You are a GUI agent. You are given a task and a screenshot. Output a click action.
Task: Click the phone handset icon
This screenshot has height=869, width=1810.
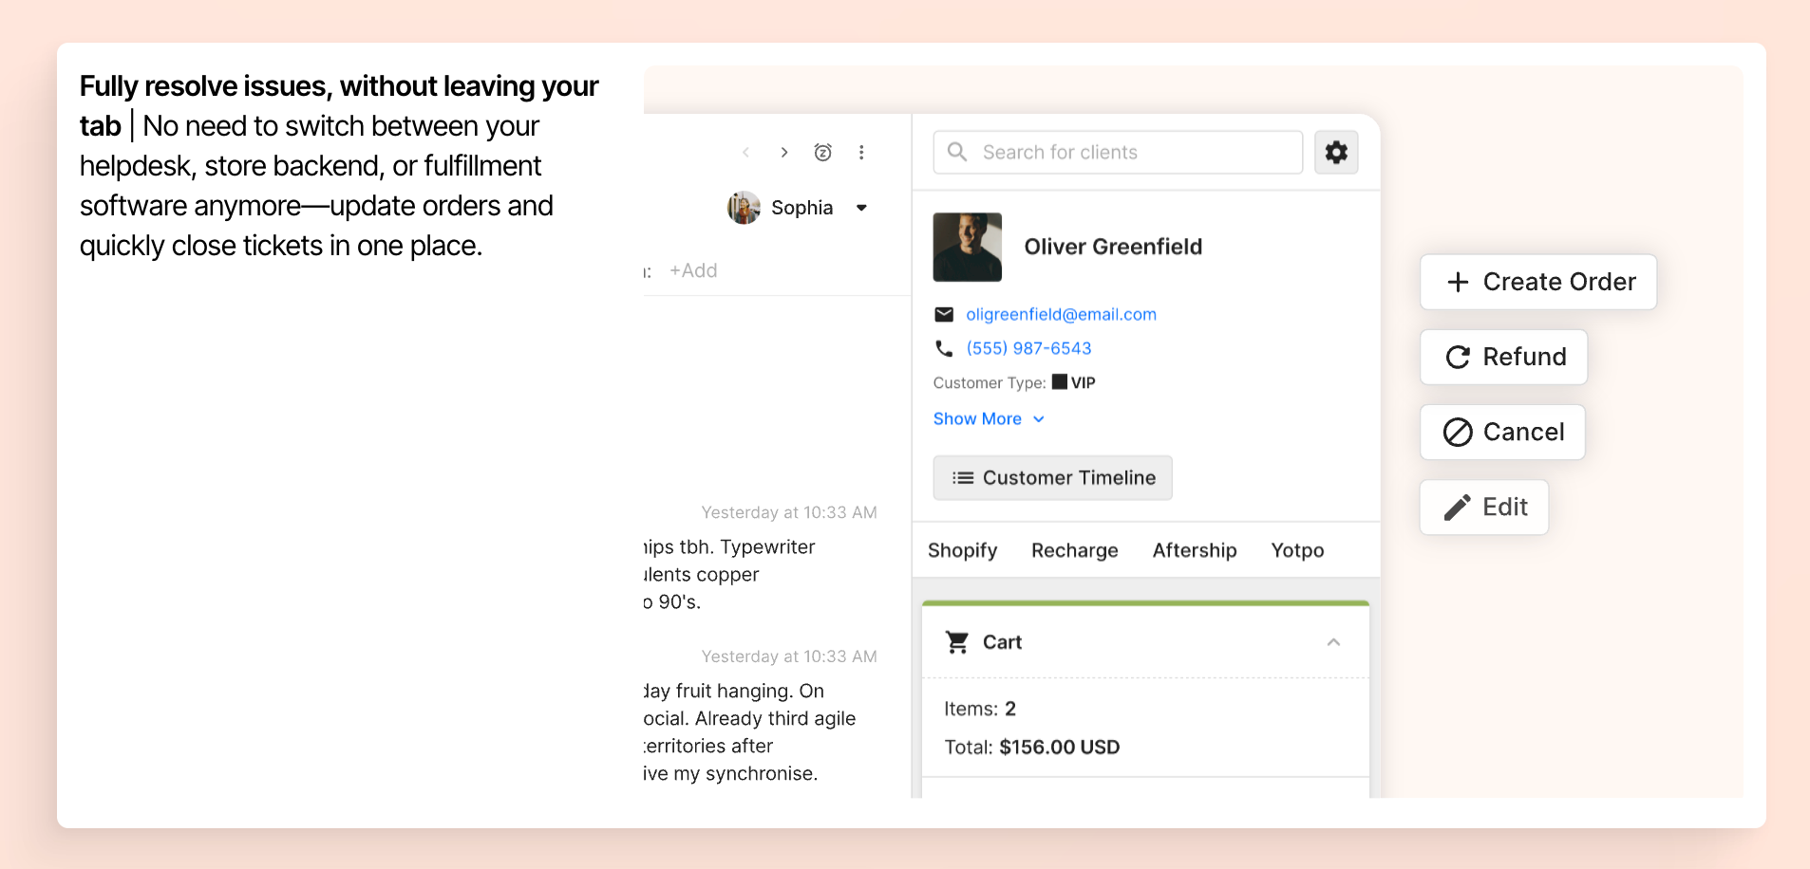tap(944, 349)
